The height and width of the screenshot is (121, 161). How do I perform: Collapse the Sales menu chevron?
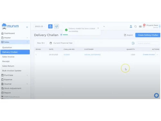[x=27, y=42]
